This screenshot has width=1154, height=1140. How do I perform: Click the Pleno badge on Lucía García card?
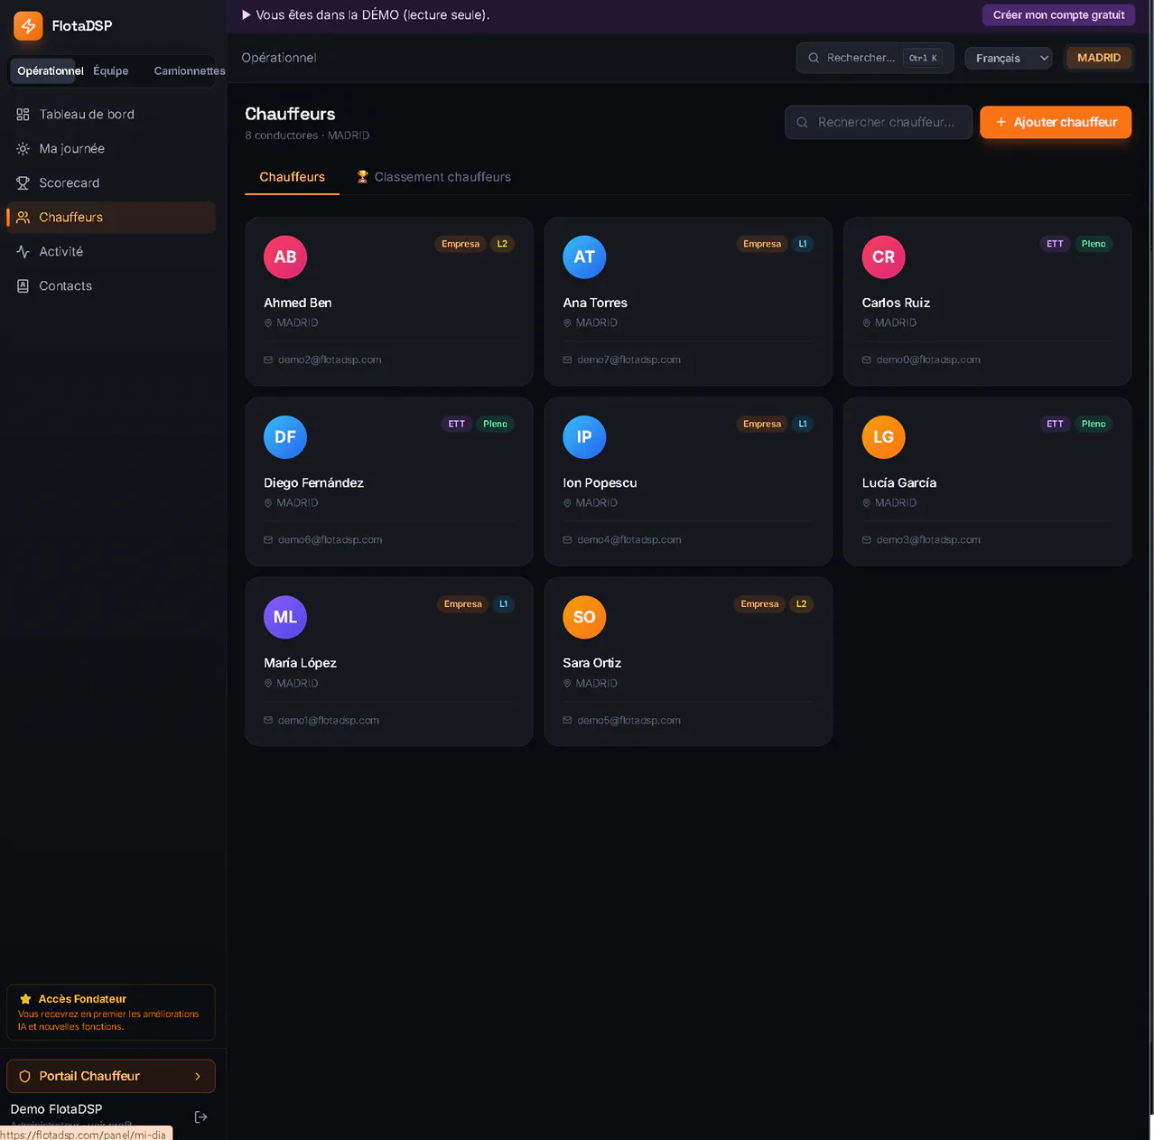click(x=1094, y=424)
